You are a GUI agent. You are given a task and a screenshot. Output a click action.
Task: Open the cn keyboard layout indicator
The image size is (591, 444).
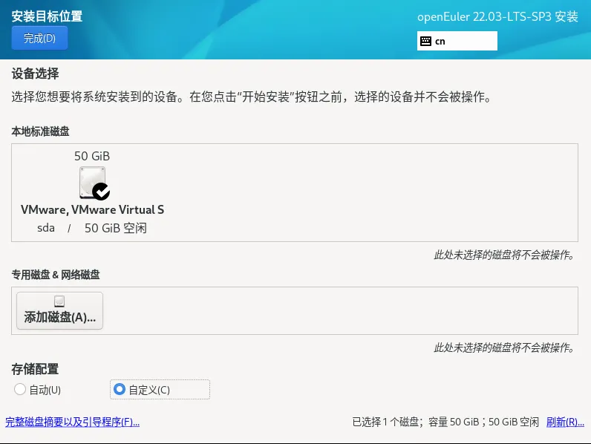(457, 41)
